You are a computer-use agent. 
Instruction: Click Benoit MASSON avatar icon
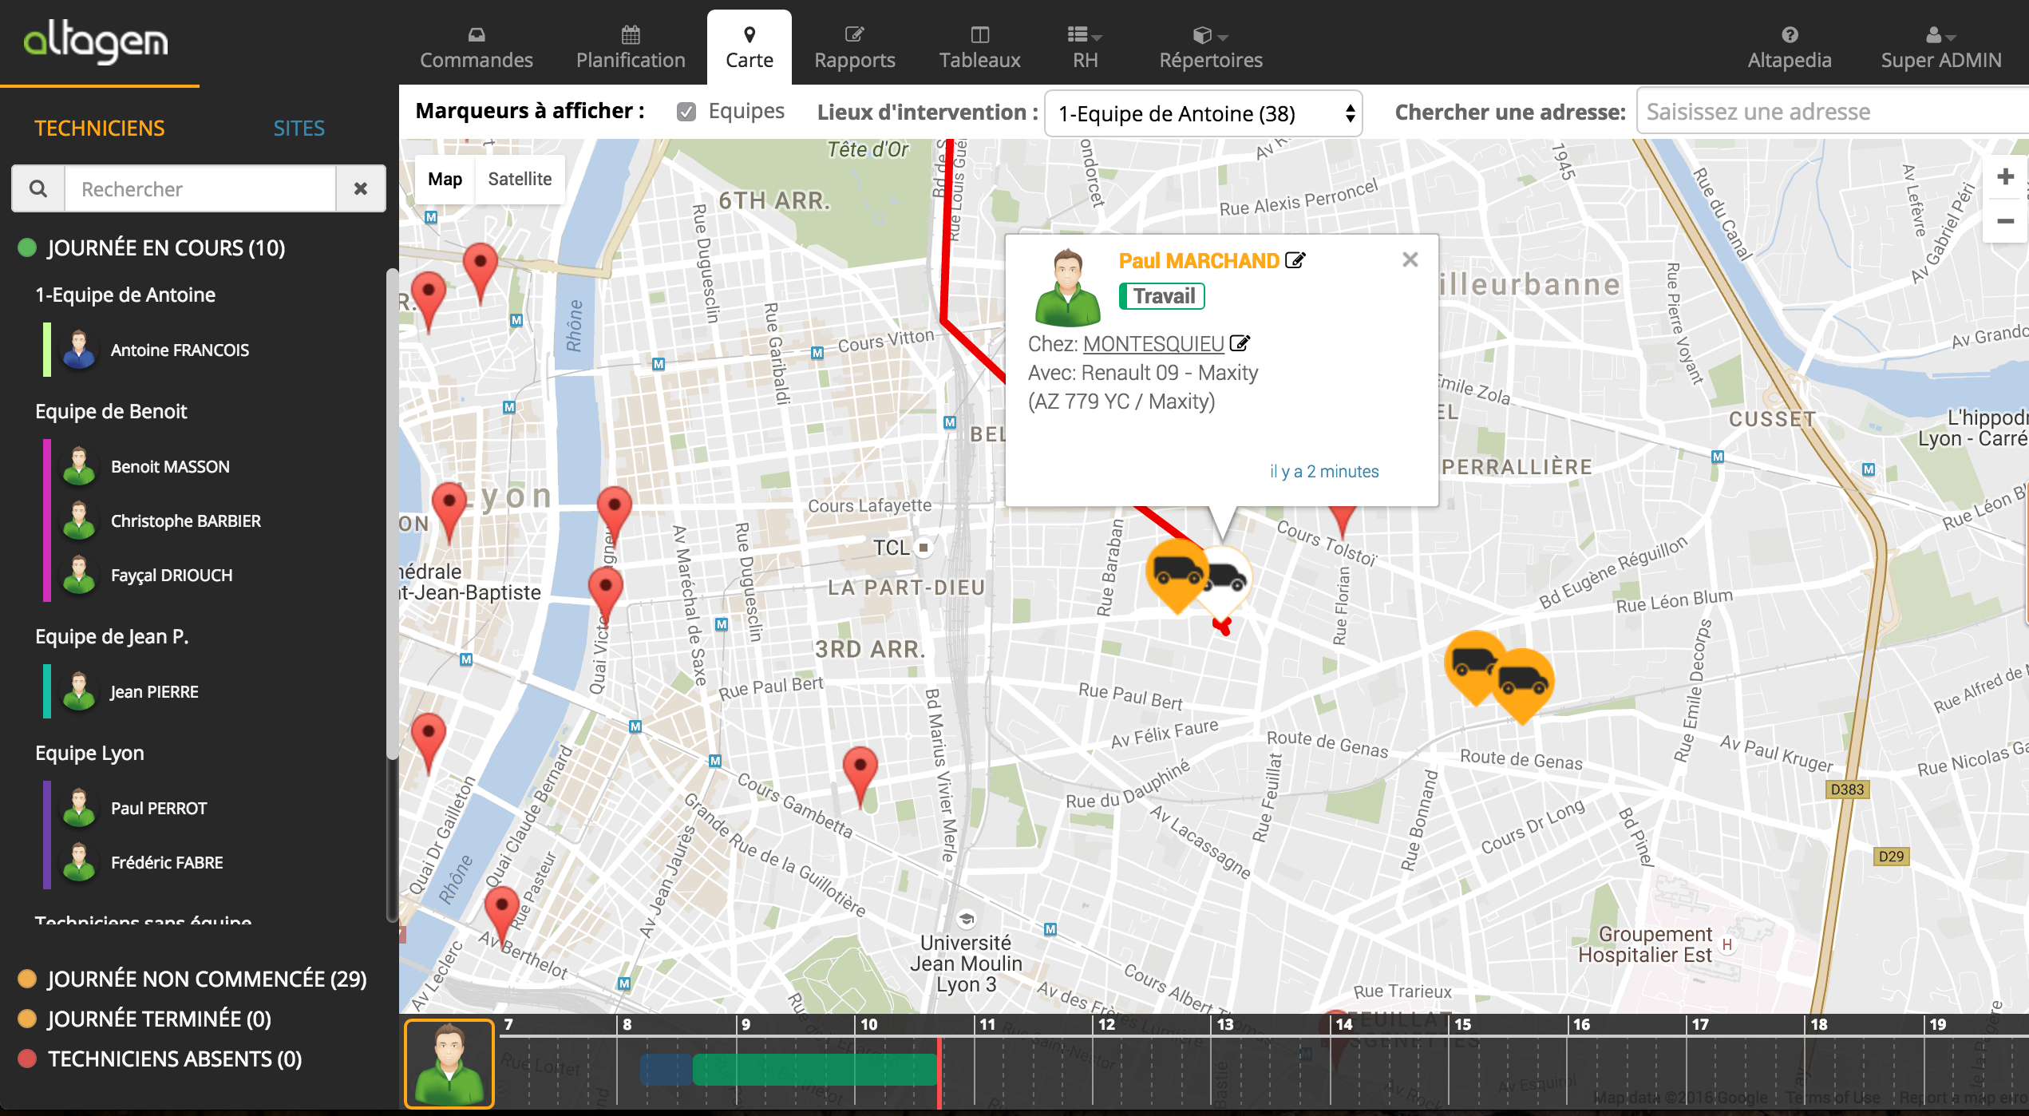coord(79,466)
